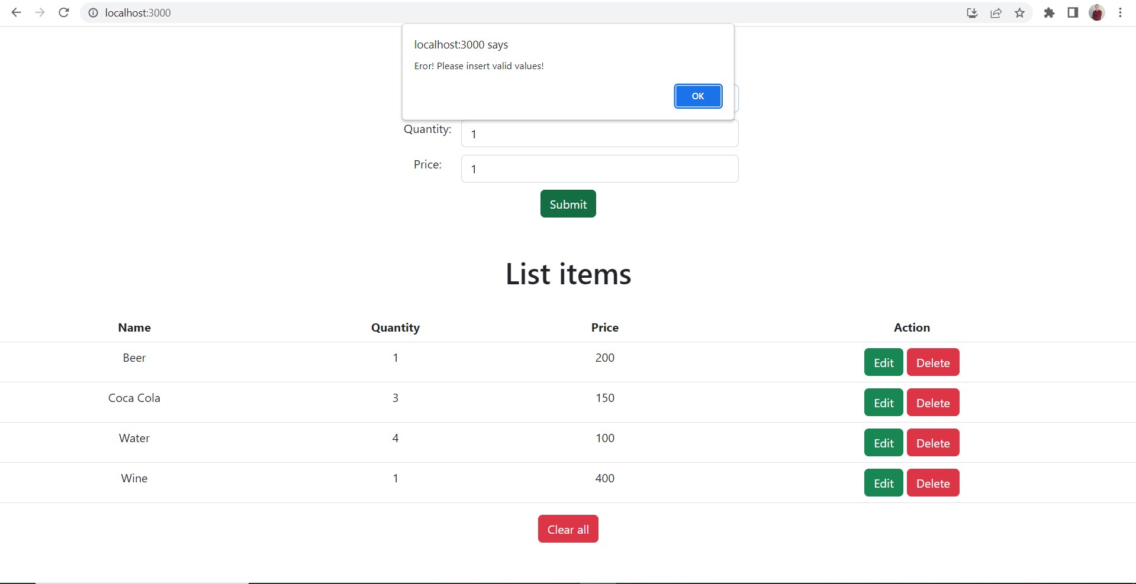Screen dimensions: 1136x584
Task: Click the Quantity input field
Action: click(599, 134)
